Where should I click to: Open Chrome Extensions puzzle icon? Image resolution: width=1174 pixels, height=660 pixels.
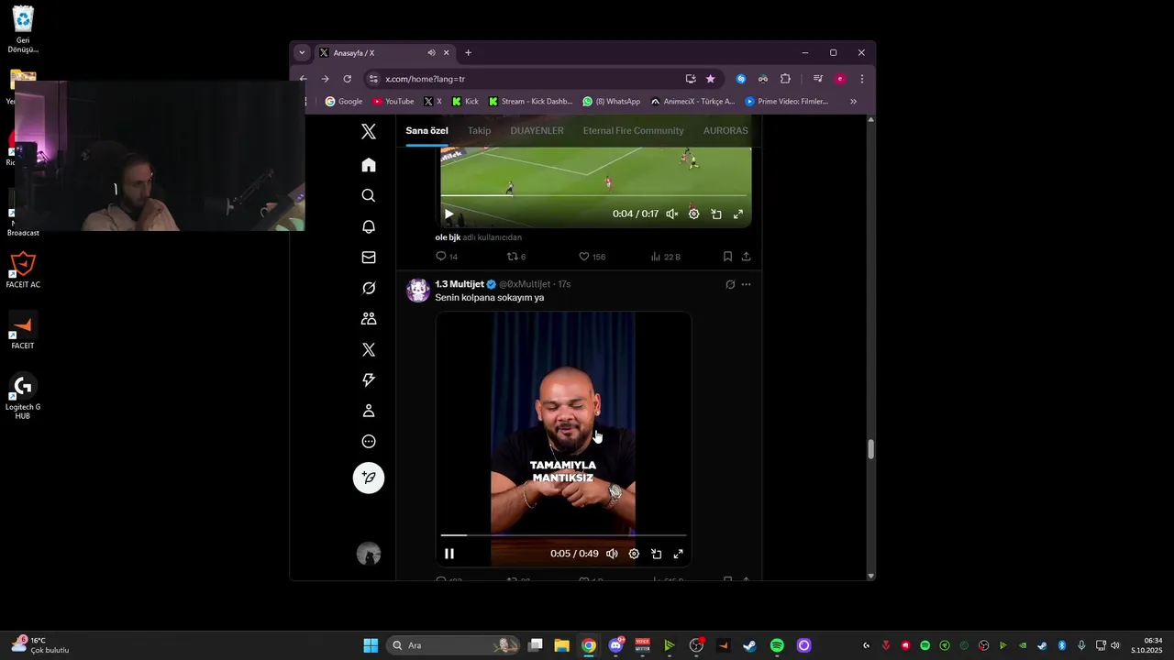[x=785, y=79]
